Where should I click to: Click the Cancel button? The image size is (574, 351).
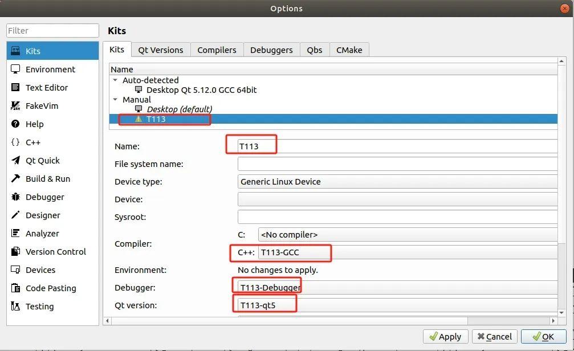(x=495, y=336)
